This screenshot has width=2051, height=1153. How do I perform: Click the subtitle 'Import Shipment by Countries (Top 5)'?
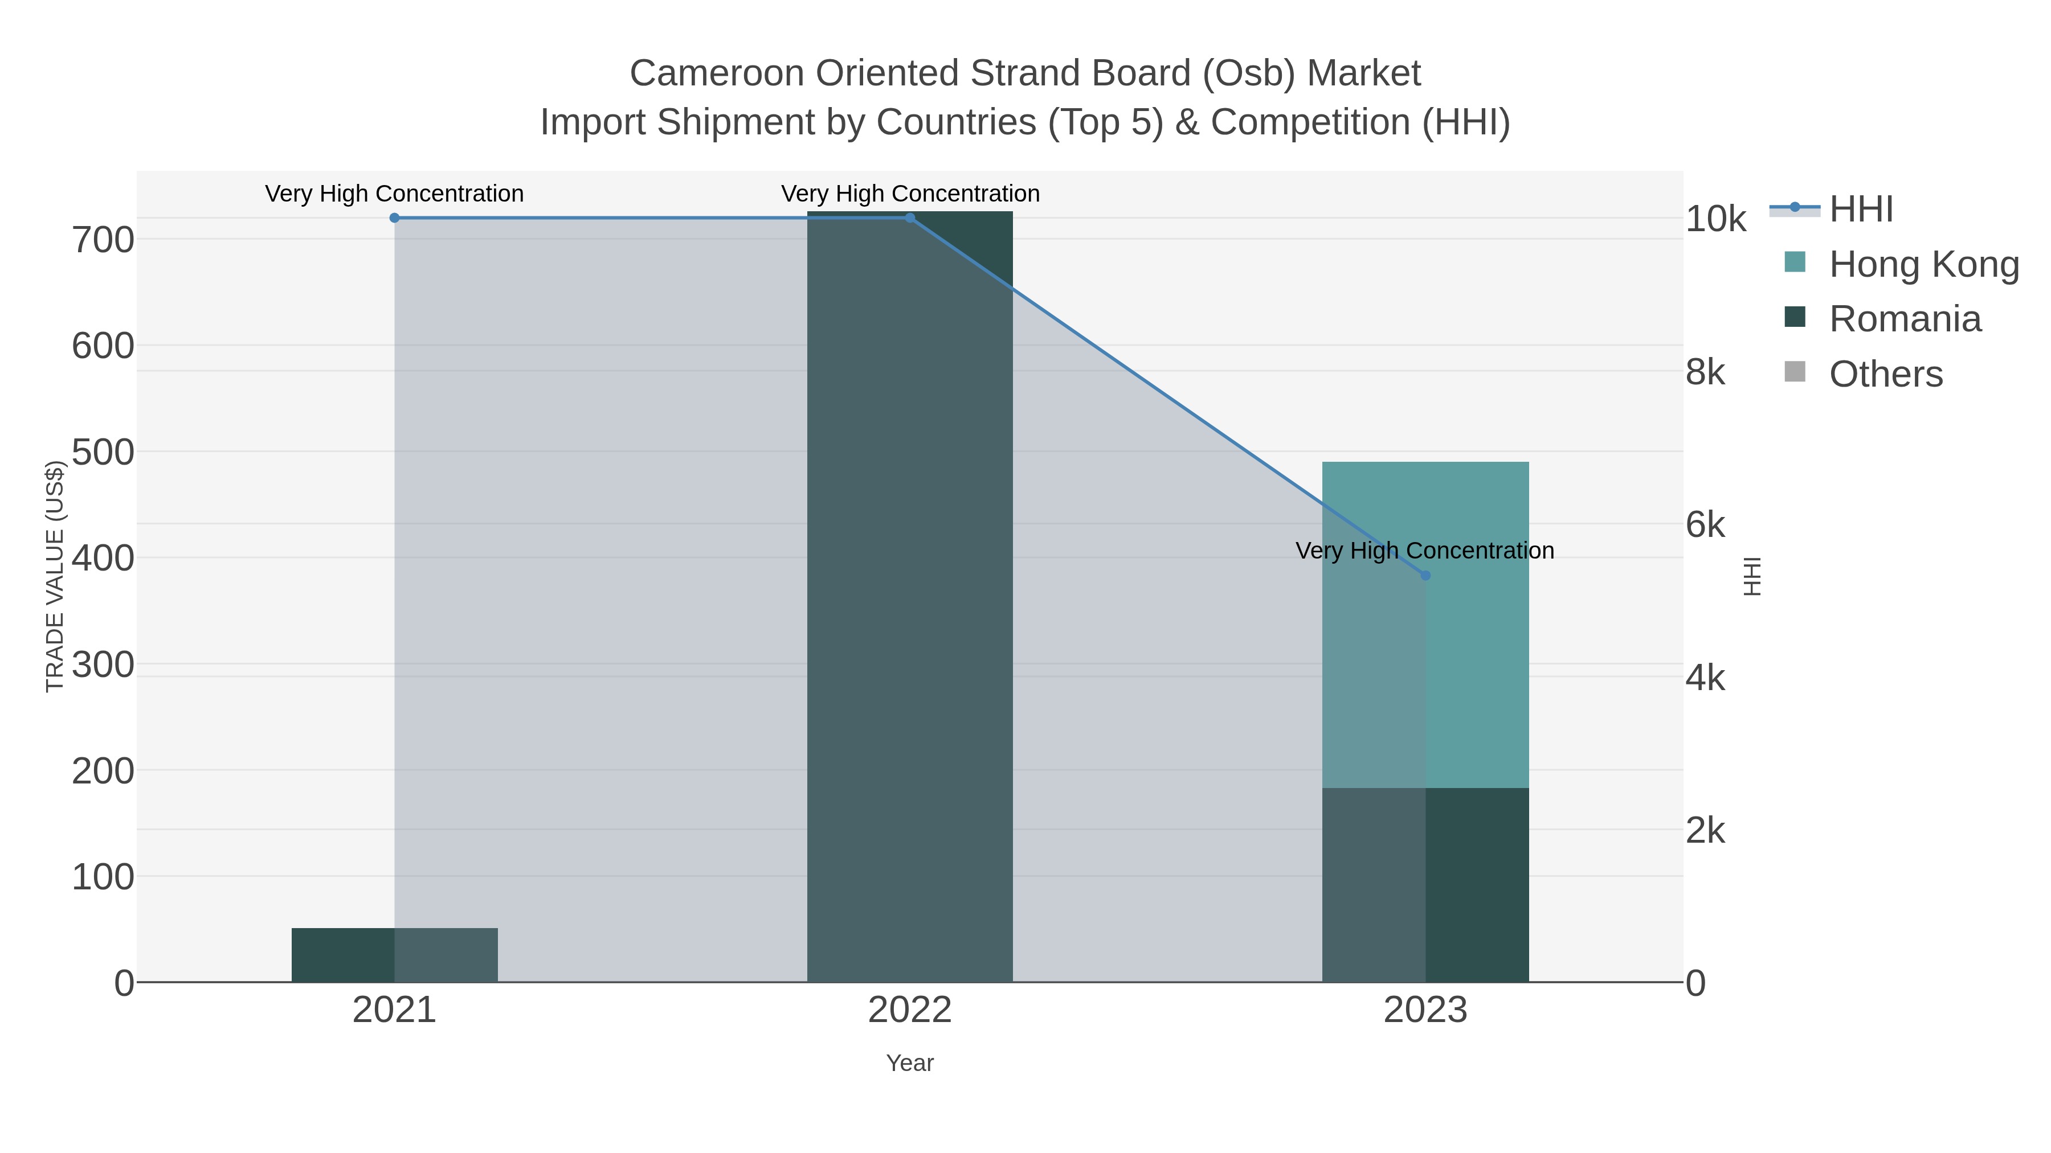[x=852, y=122]
